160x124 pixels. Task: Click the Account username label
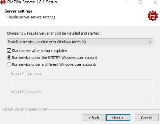coord(26,74)
